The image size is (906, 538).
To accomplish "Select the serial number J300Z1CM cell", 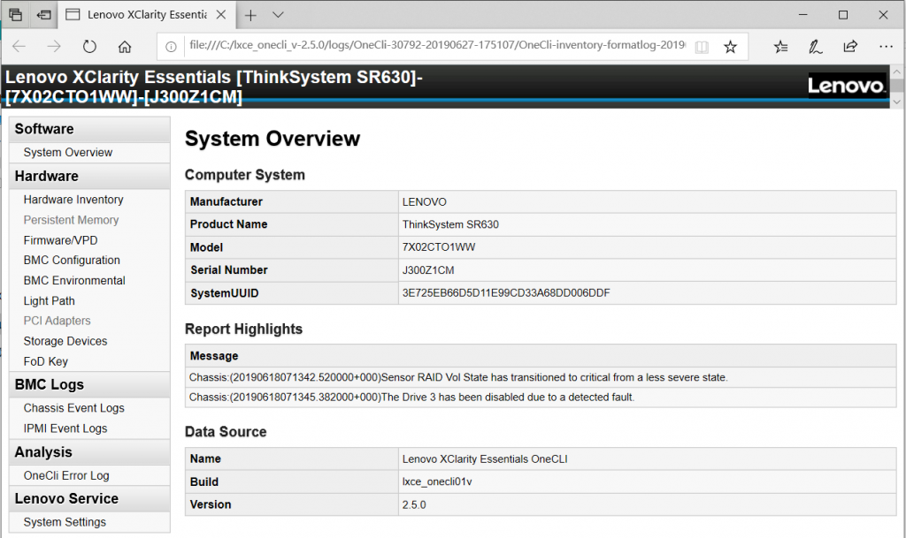I will point(647,269).
